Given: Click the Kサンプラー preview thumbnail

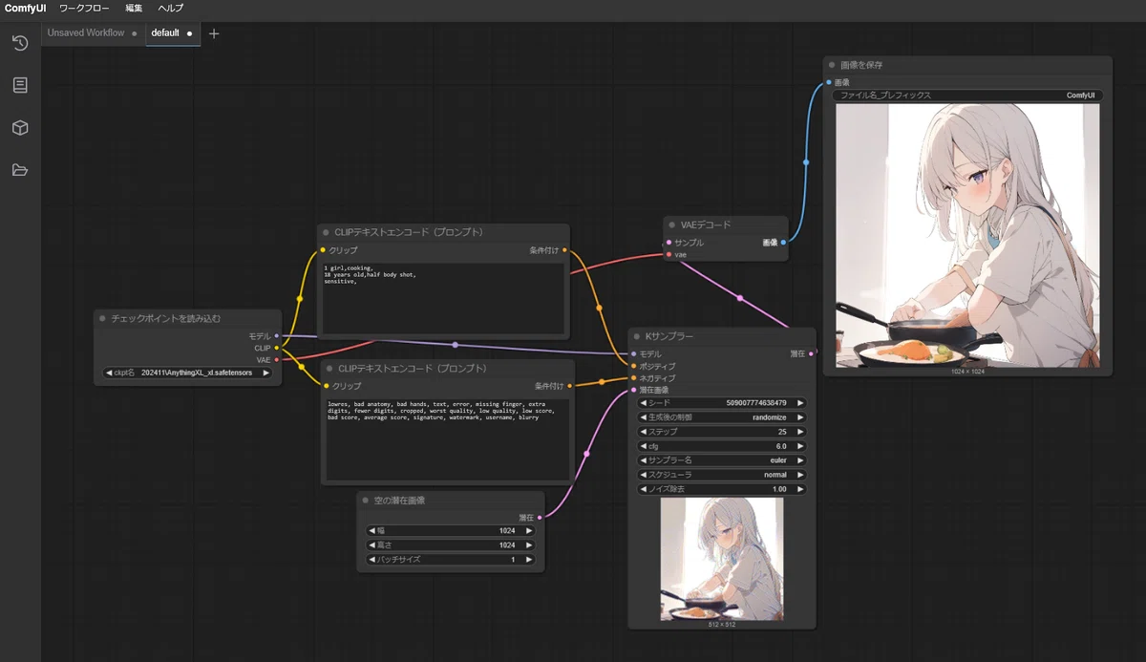Looking at the screenshot, I should pyautogui.click(x=722, y=559).
